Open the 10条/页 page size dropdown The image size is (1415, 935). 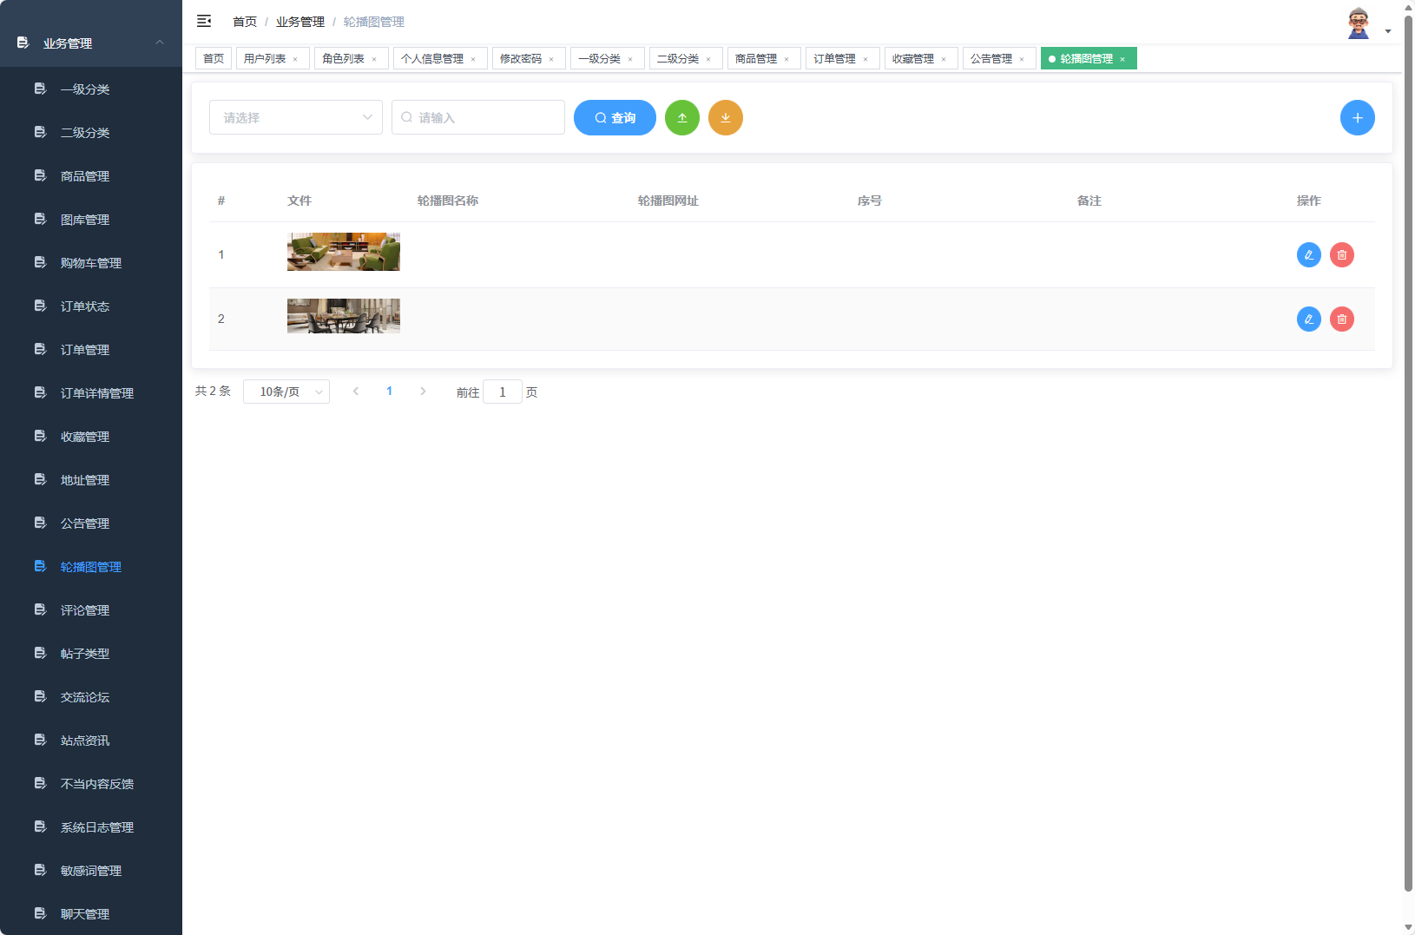tap(286, 392)
